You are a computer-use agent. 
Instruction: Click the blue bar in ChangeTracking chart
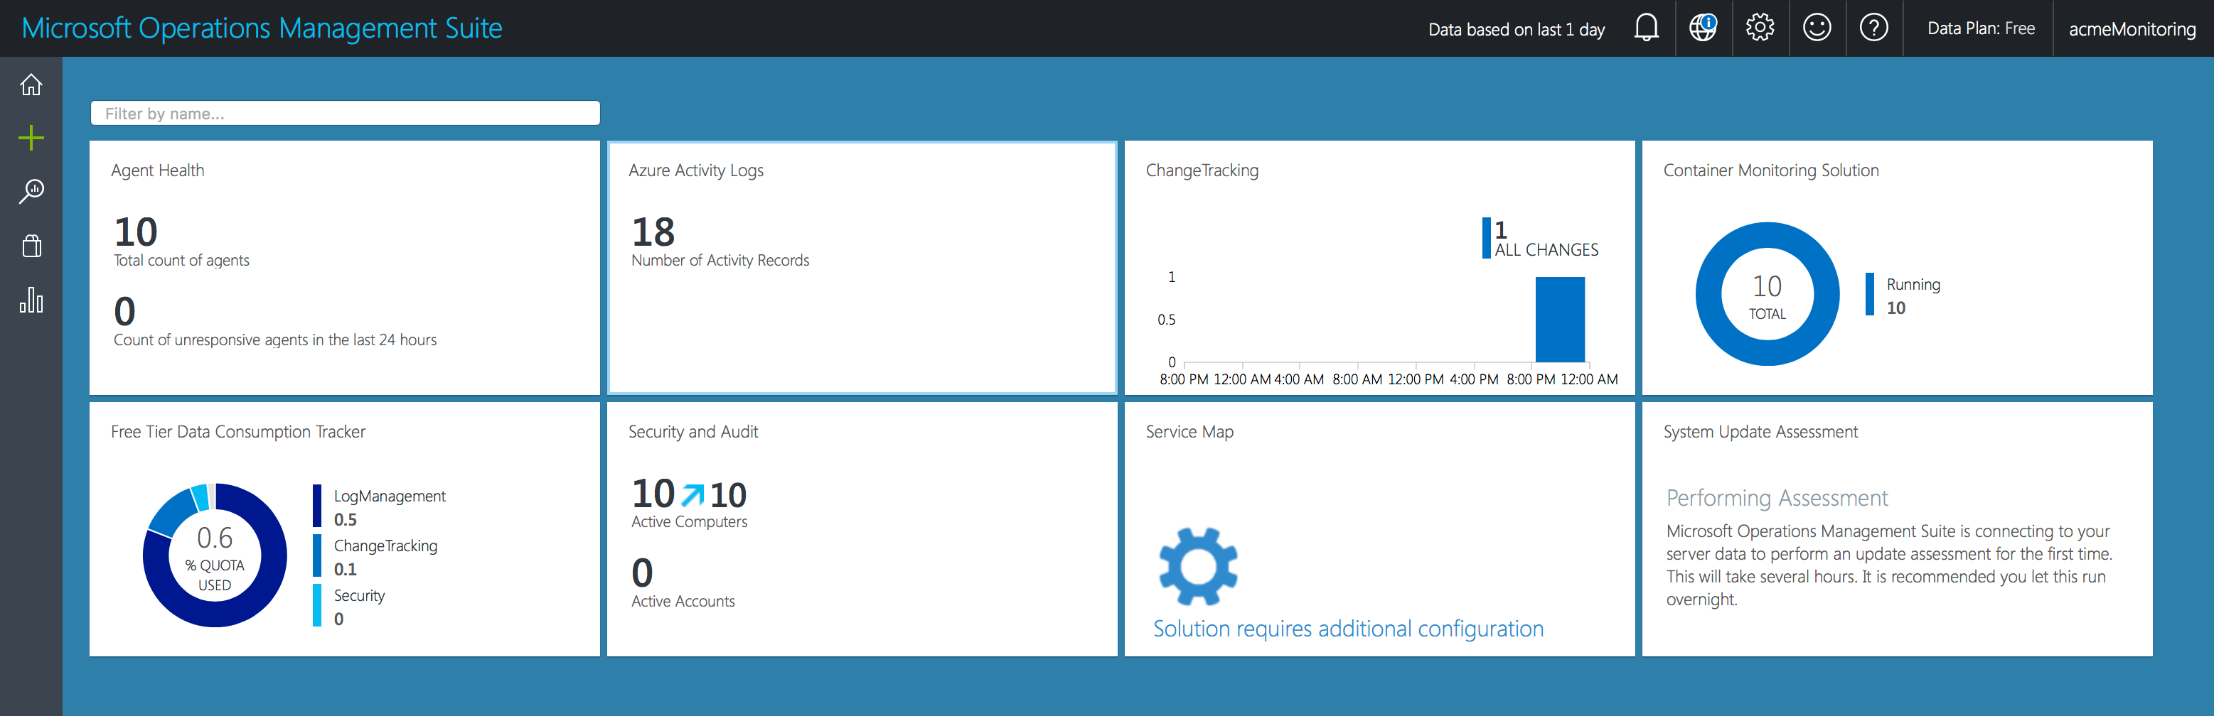pos(1560,320)
